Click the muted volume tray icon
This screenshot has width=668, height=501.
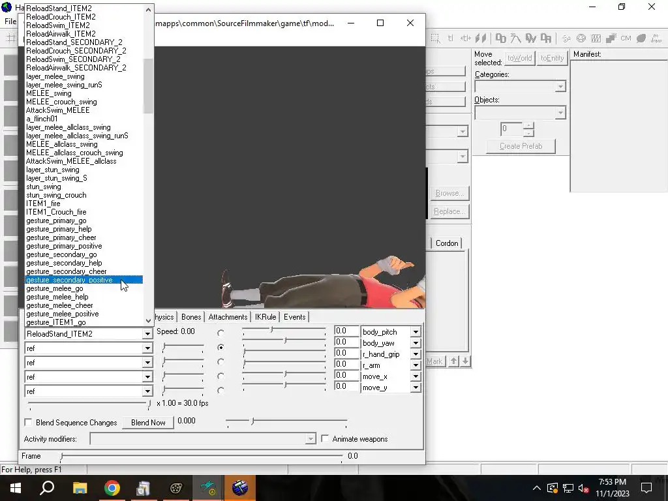[584, 488]
